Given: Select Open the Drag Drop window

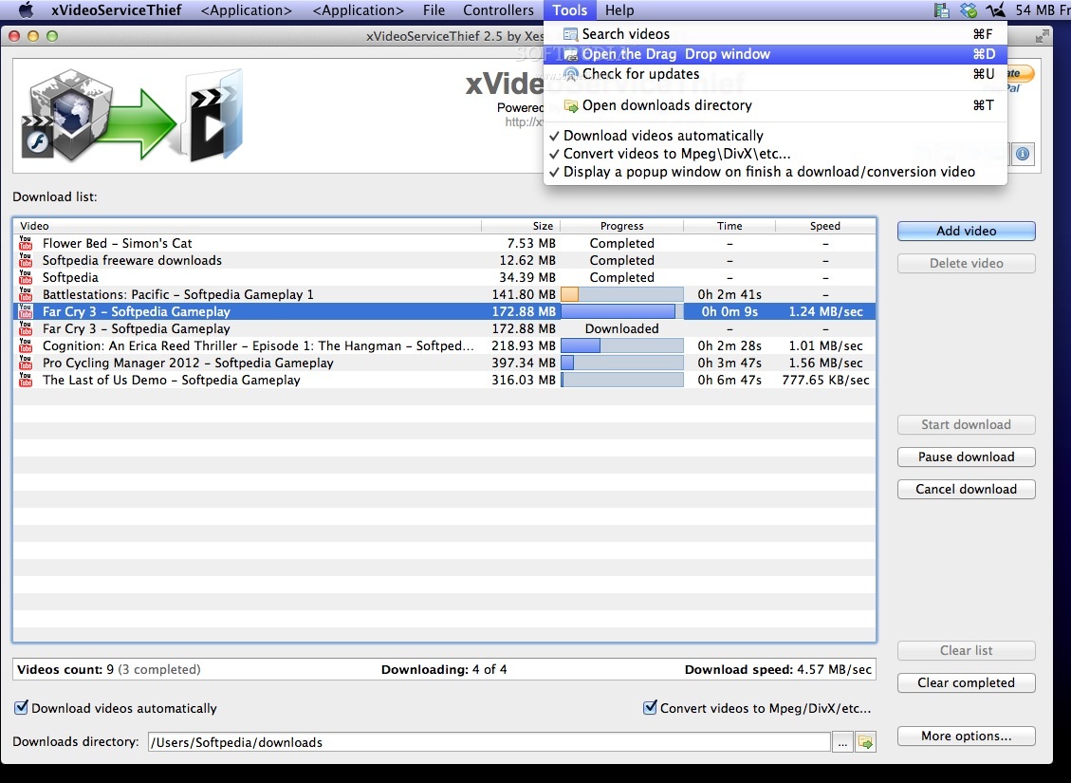Looking at the screenshot, I should (x=775, y=54).
